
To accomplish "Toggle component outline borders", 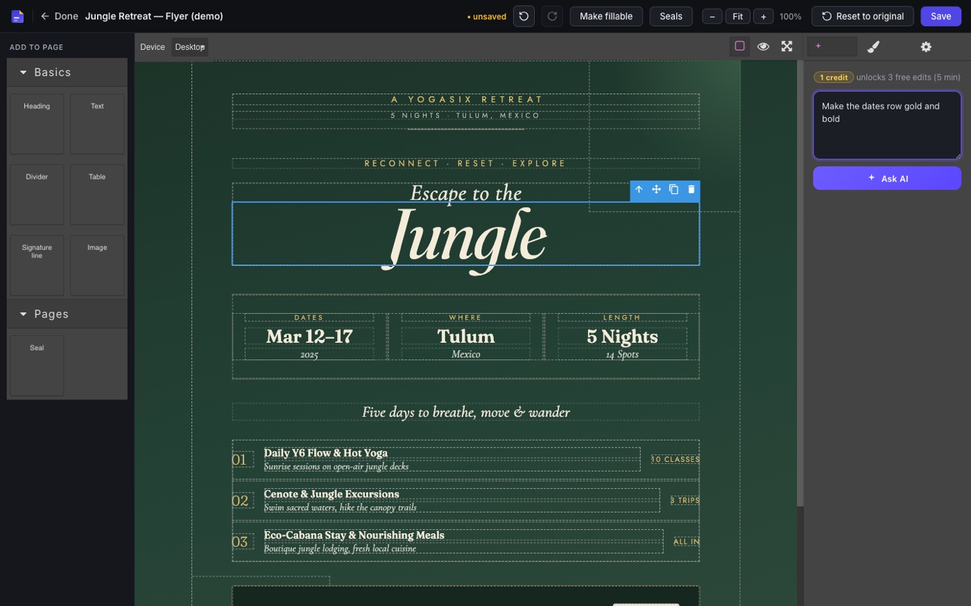I will [x=740, y=46].
